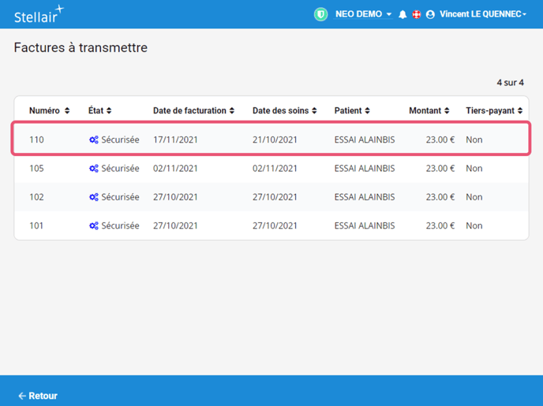This screenshot has height=406, width=543.
Task: Sort the list by Patient
Action: 352,111
